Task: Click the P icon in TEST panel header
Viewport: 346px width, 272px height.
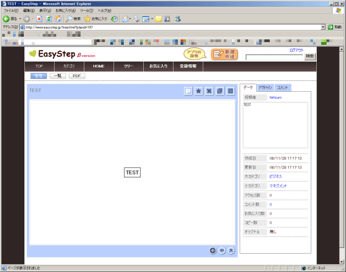Action: pos(188,91)
